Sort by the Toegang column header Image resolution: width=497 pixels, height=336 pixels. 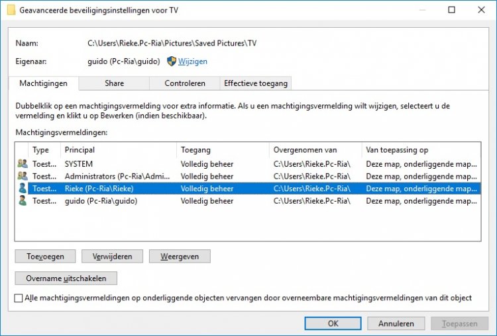pos(223,150)
